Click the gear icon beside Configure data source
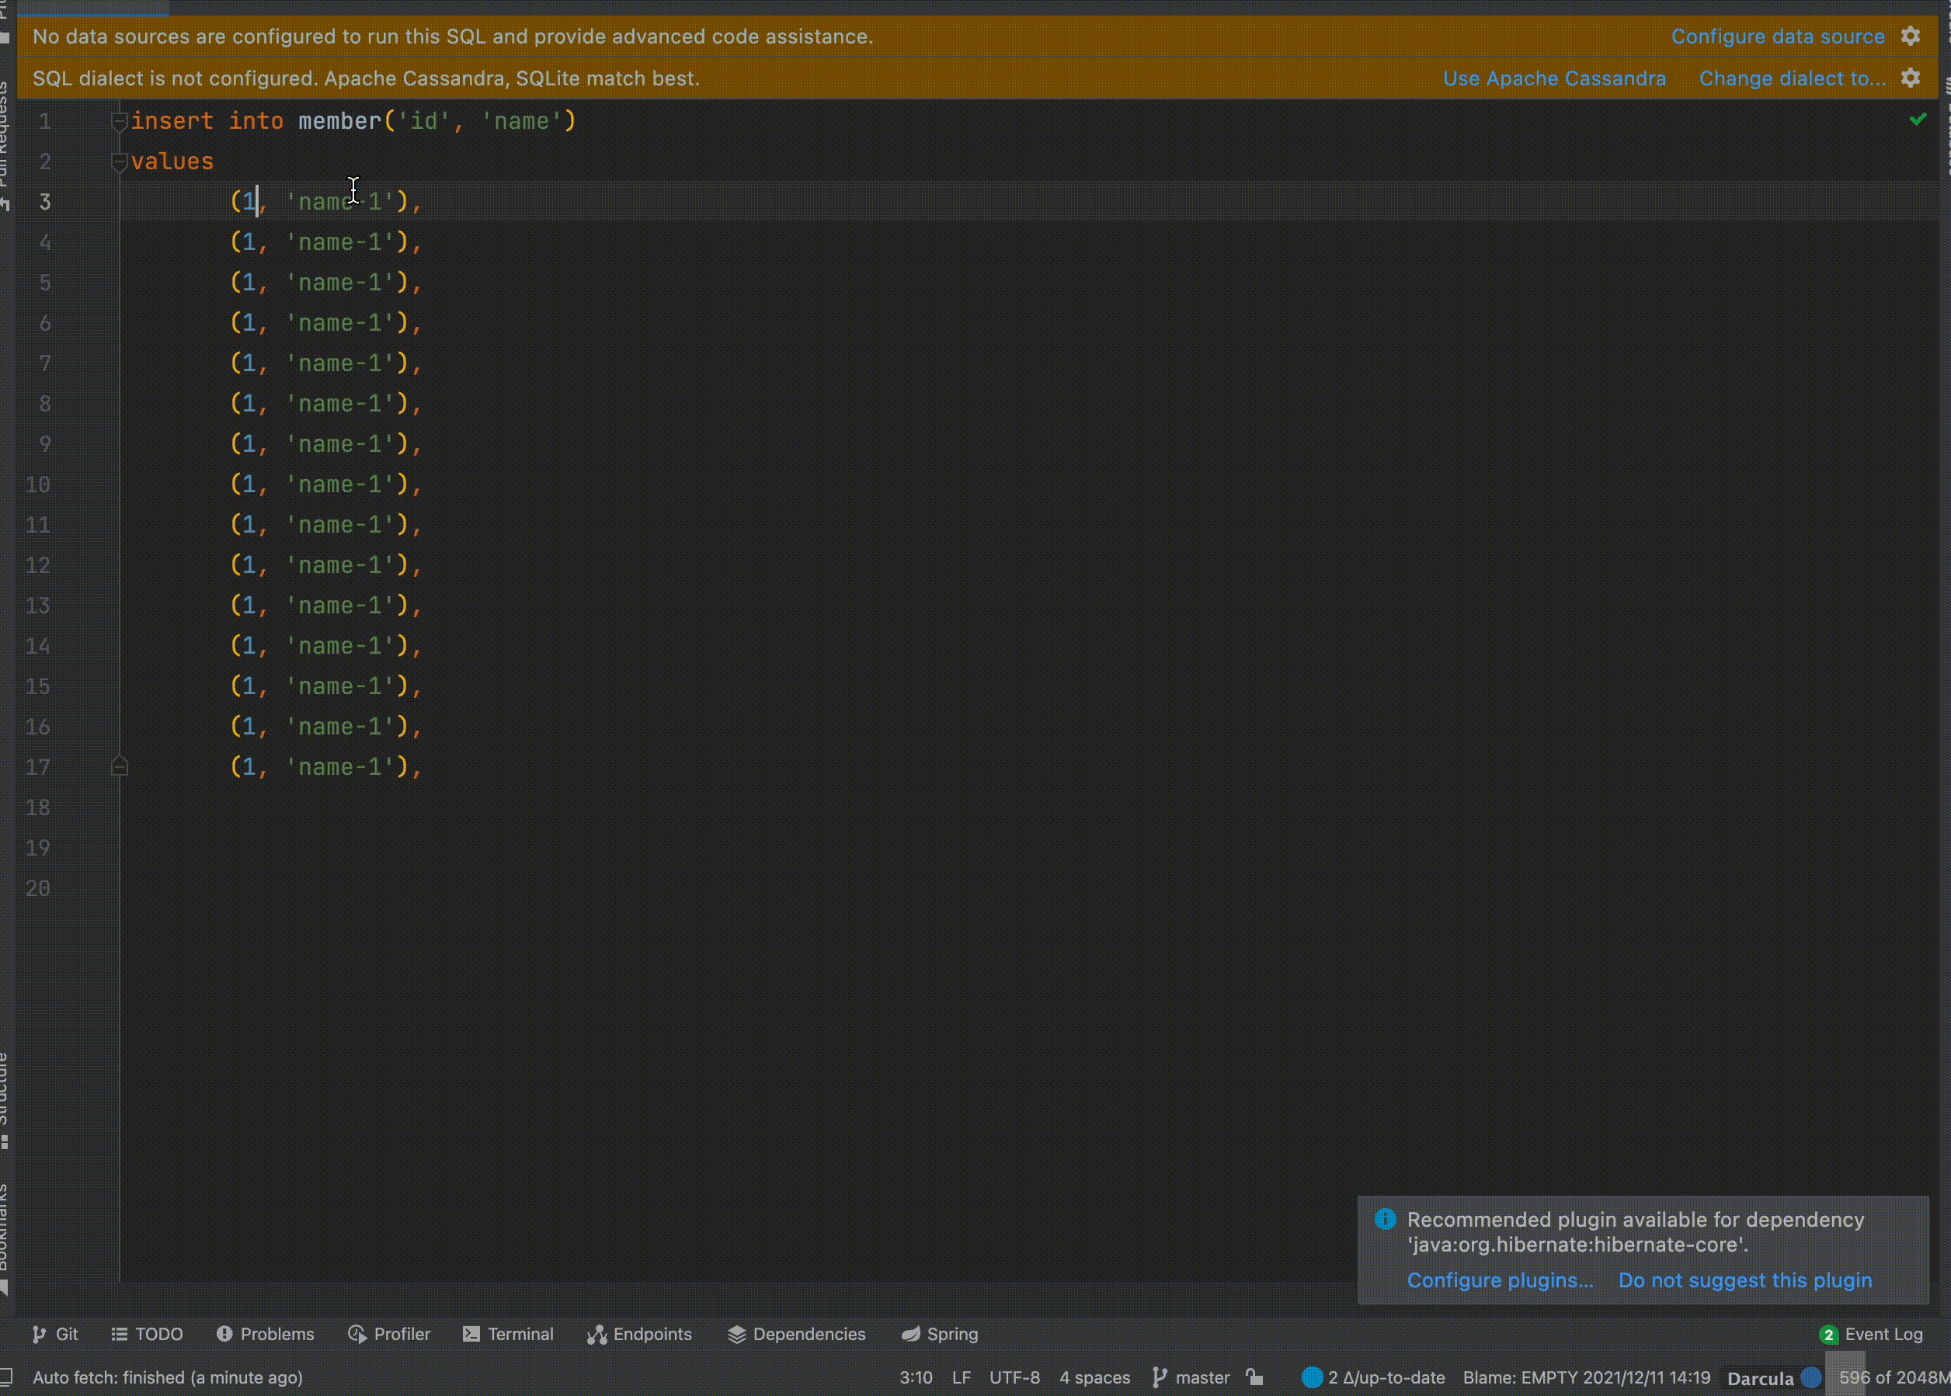This screenshot has width=1951, height=1396. [x=1911, y=36]
